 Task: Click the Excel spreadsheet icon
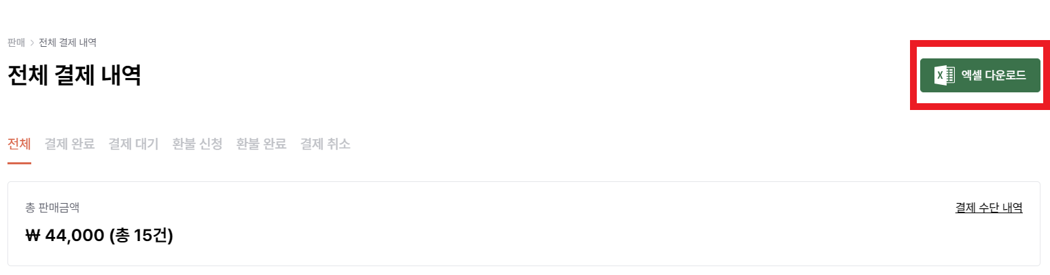click(945, 75)
